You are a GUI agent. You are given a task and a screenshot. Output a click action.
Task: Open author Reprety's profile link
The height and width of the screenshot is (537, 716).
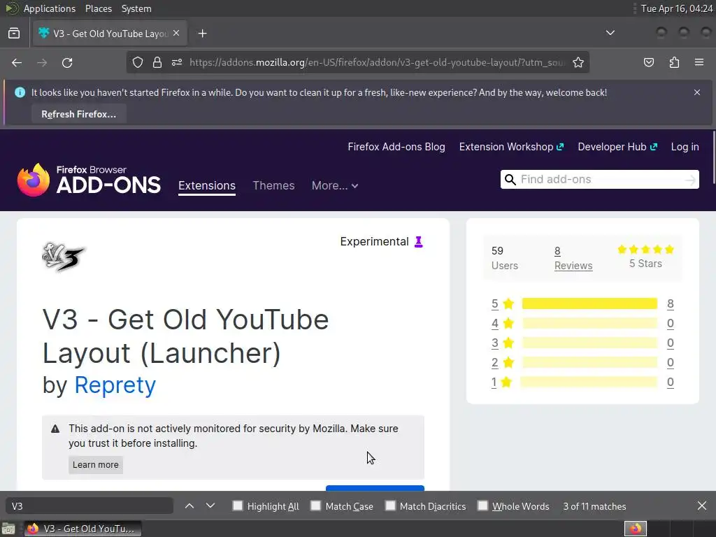[x=115, y=385]
